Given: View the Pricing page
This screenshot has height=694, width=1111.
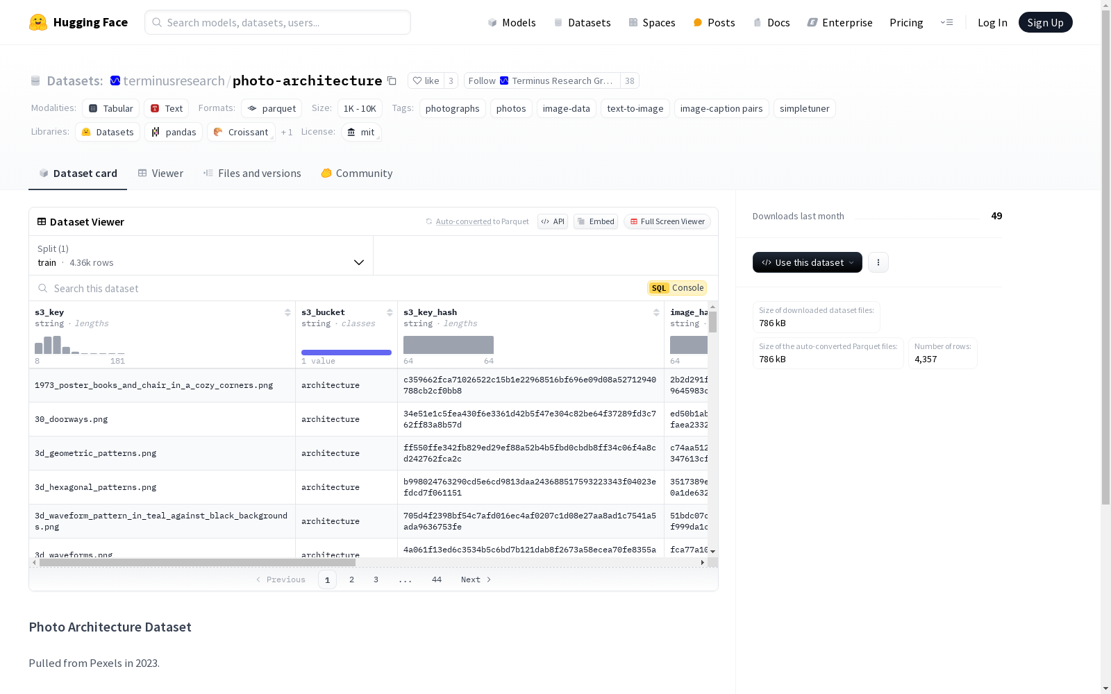Looking at the screenshot, I should (x=906, y=22).
